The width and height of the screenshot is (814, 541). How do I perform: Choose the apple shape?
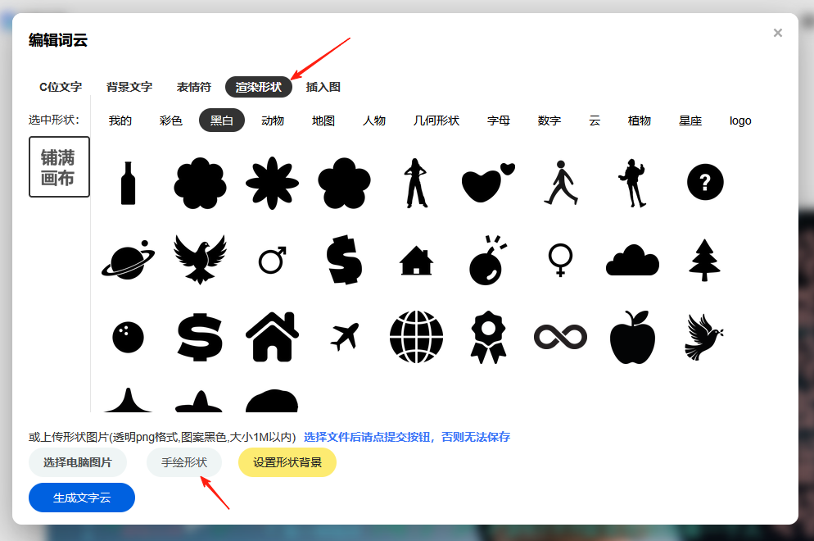pyautogui.click(x=632, y=337)
